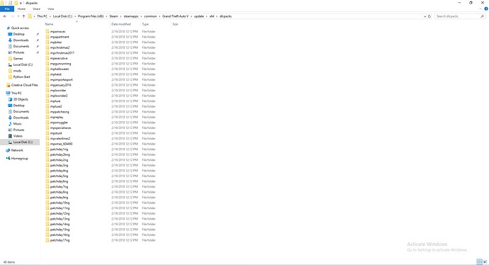This screenshot has height=265, width=489.
Task: Open the chevron after Steam in address bar
Action: click(121, 16)
